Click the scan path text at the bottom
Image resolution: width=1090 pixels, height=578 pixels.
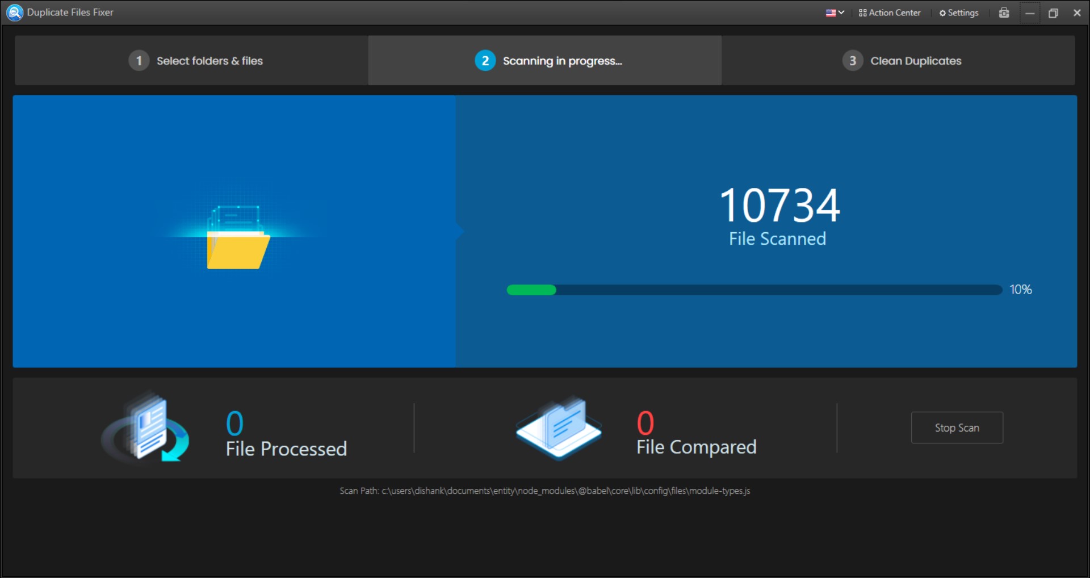[544, 491]
